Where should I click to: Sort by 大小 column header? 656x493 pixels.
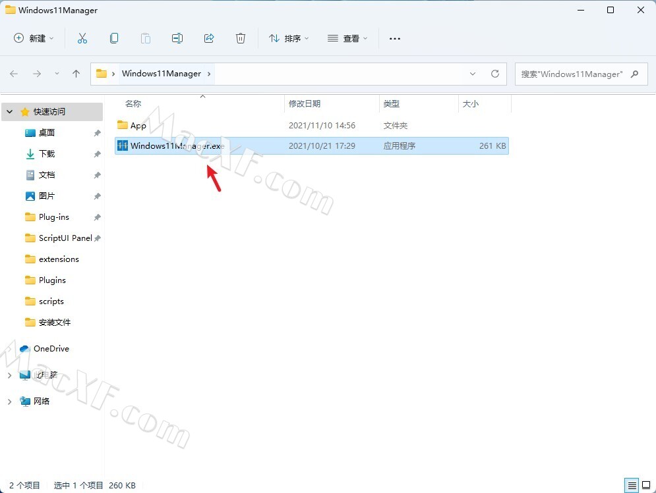(x=471, y=103)
